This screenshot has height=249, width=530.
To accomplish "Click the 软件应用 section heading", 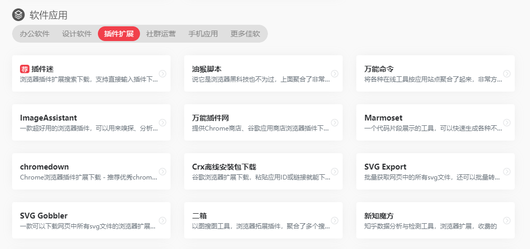I will tap(48, 15).
